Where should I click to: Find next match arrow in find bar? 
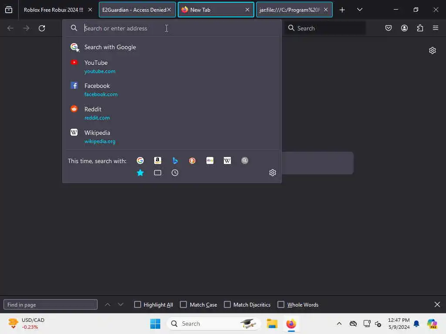pyautogui.click(x=121, y=304)
